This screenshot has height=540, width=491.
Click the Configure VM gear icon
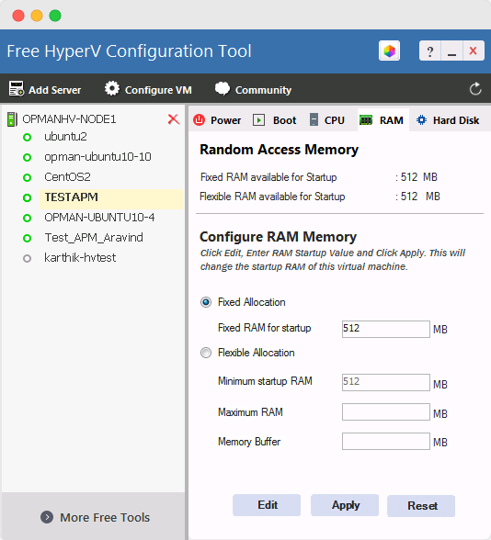click(x=112, y=88)
